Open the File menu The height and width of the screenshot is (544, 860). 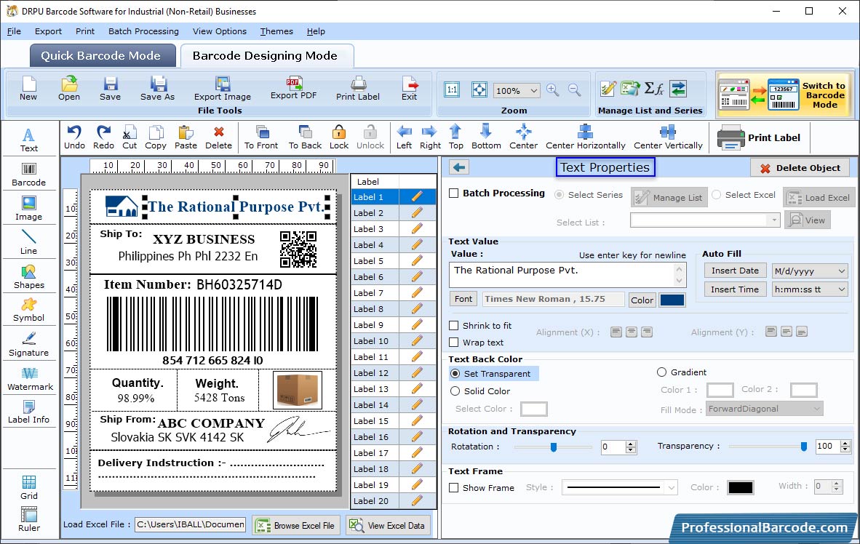(14, 31)
